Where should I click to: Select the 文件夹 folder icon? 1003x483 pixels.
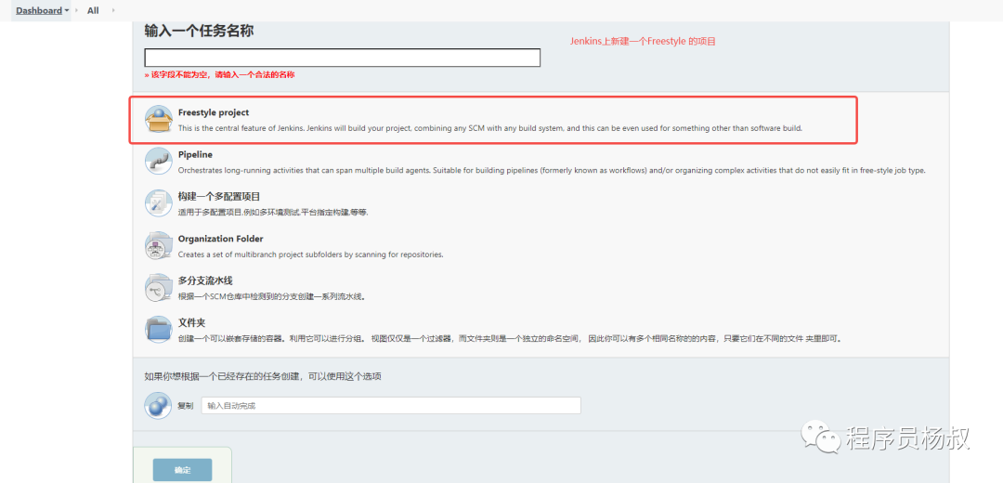point(158,330)
